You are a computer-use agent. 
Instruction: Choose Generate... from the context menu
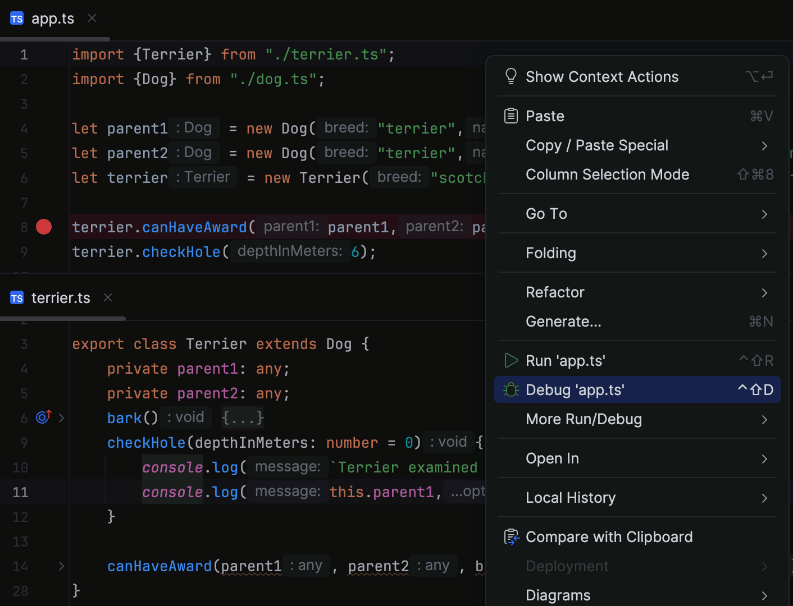coord(563,321)
